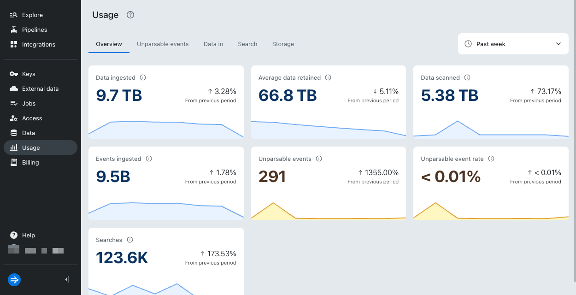Screen dimensions: 576x295
Task: Open the Past week time range dropdown
Action: click(513, 44)
